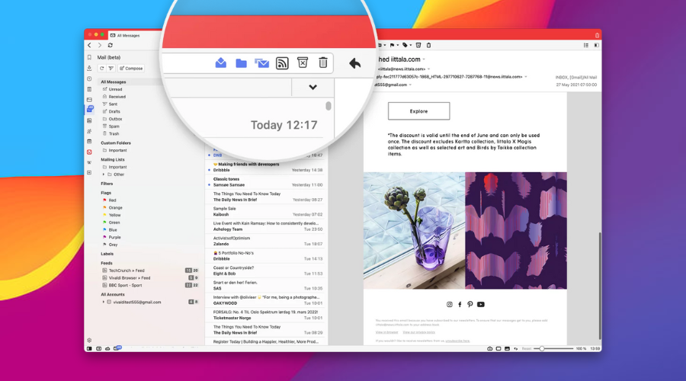Select the Unread folder
This screenshot has height=381, width=686.
point(116,89)
